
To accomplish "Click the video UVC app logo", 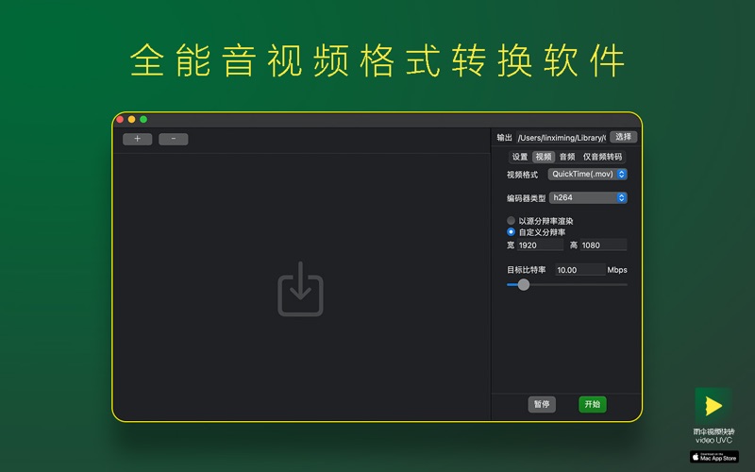I will [x=713, y=406].
